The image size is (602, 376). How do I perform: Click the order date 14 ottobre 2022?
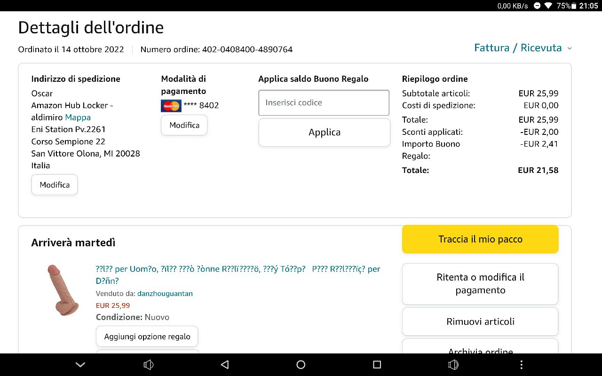point(93,49)
